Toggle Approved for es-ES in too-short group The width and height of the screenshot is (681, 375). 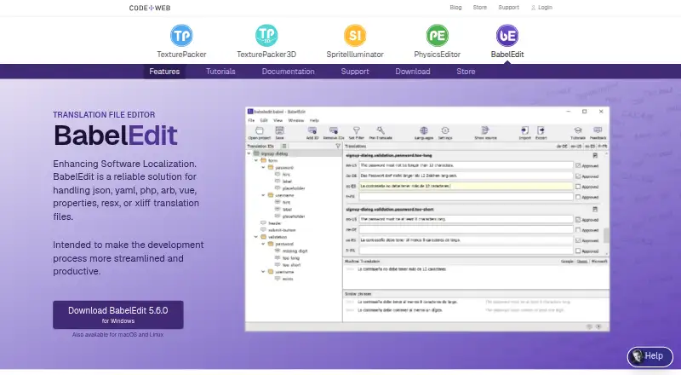click(x=578, y=240)
